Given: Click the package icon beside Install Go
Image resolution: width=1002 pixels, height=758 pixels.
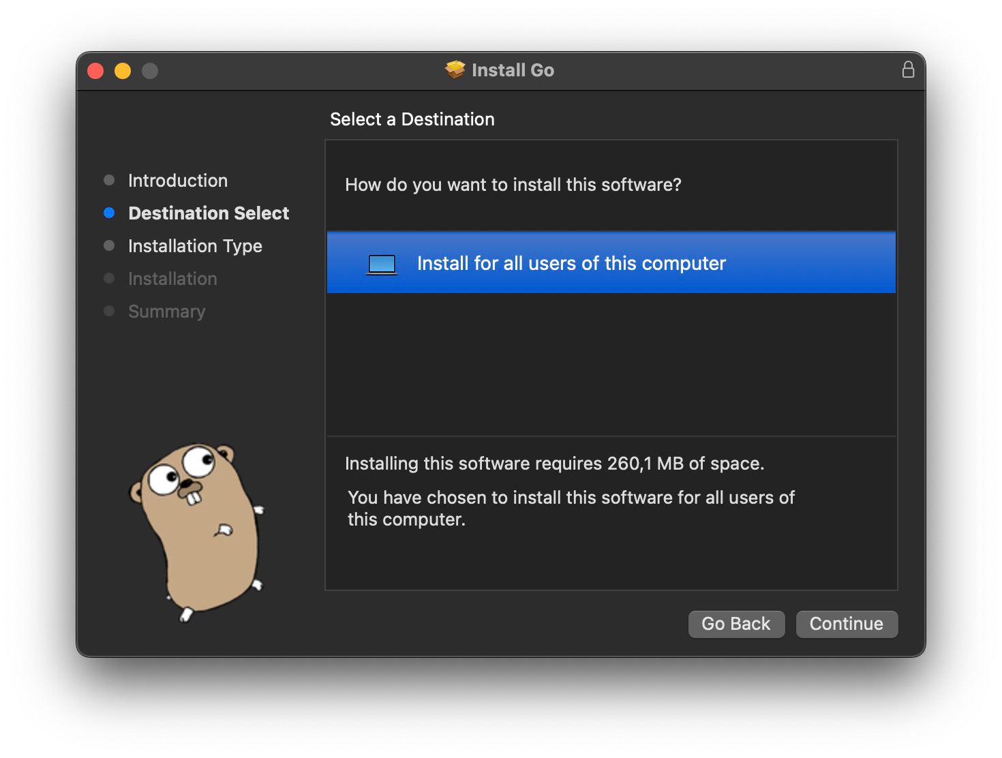Looking at the screenshot, I should pyautogui.click(x=455, y=70).
